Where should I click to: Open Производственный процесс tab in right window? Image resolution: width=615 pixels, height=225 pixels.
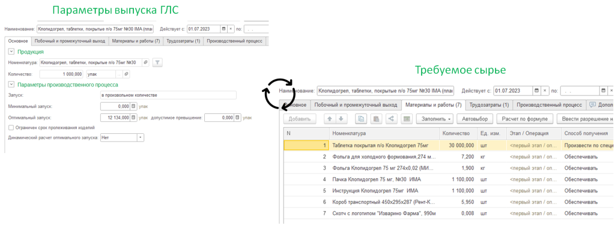[549, 104]
